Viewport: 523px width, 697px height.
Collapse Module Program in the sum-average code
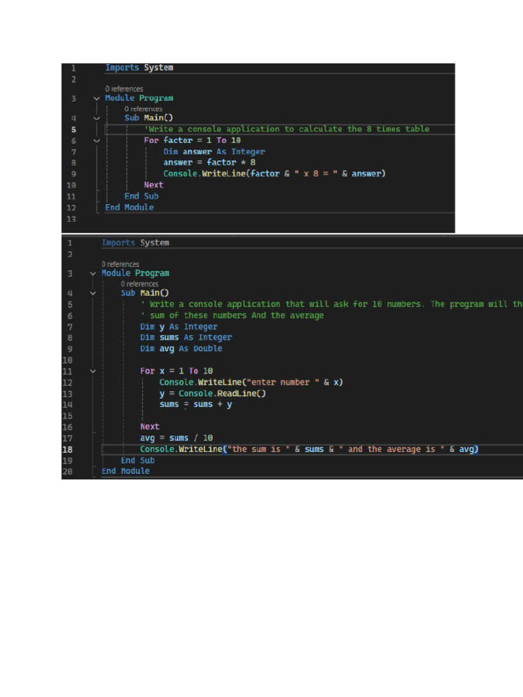93,273
